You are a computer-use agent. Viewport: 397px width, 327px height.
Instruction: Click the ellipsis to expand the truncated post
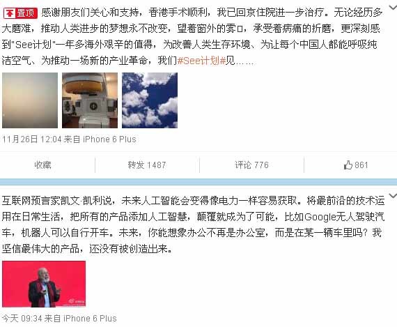pyautogui.click(x=244, y=62)
